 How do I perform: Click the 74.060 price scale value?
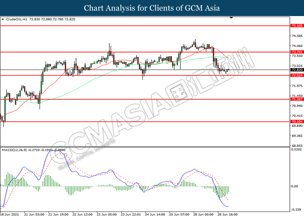click(x=297, y=46)
